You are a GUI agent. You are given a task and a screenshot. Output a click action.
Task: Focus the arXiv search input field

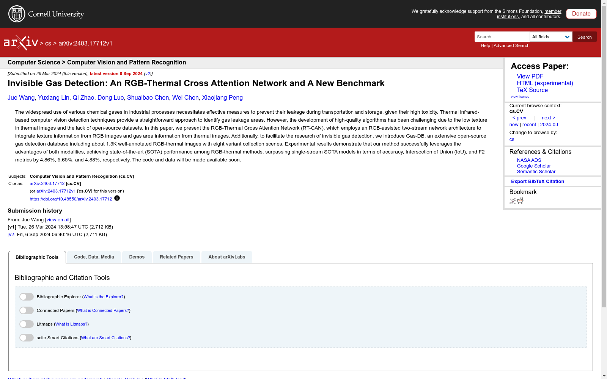(502, 37)
